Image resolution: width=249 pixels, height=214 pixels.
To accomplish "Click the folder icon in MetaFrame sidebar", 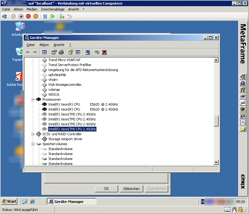I will (243, 128).
